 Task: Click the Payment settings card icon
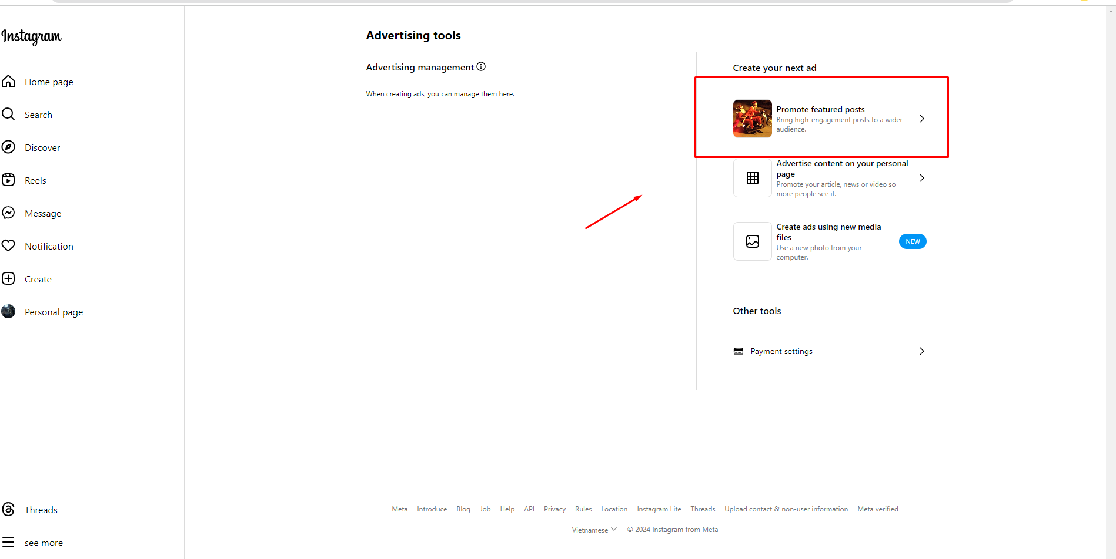739,351
